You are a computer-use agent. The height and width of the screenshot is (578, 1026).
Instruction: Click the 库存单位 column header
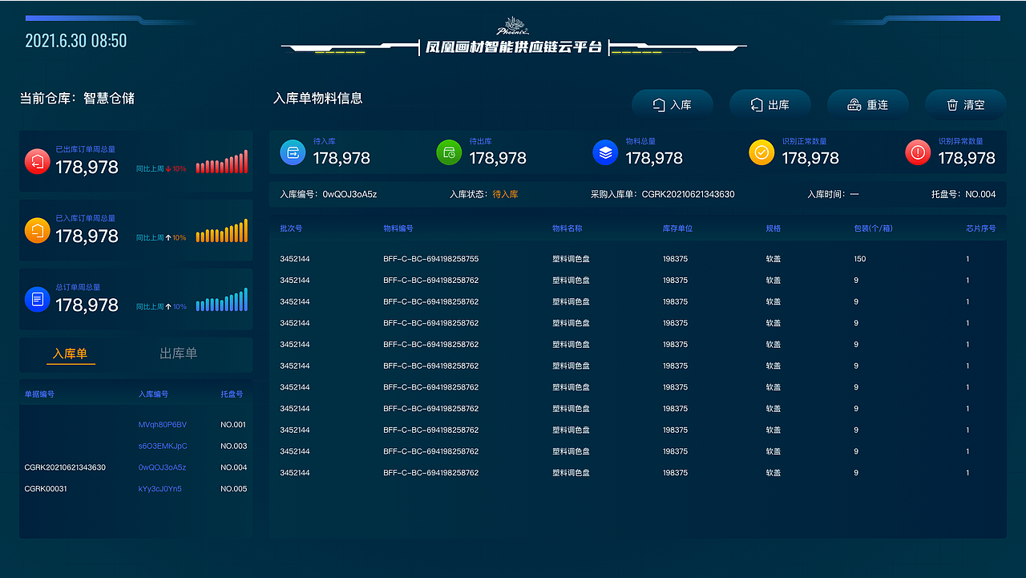tap(678, 228)
